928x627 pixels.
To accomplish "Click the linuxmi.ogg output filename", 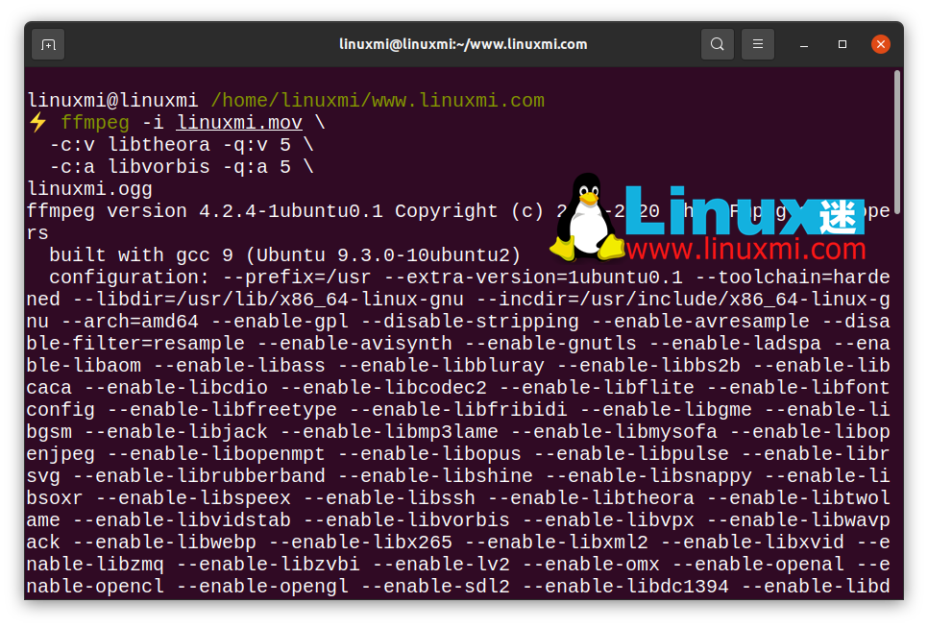I will click(89, 189).
